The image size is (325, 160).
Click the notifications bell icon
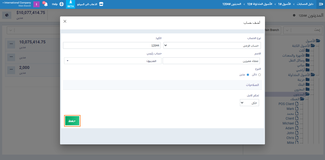[46, 4]
